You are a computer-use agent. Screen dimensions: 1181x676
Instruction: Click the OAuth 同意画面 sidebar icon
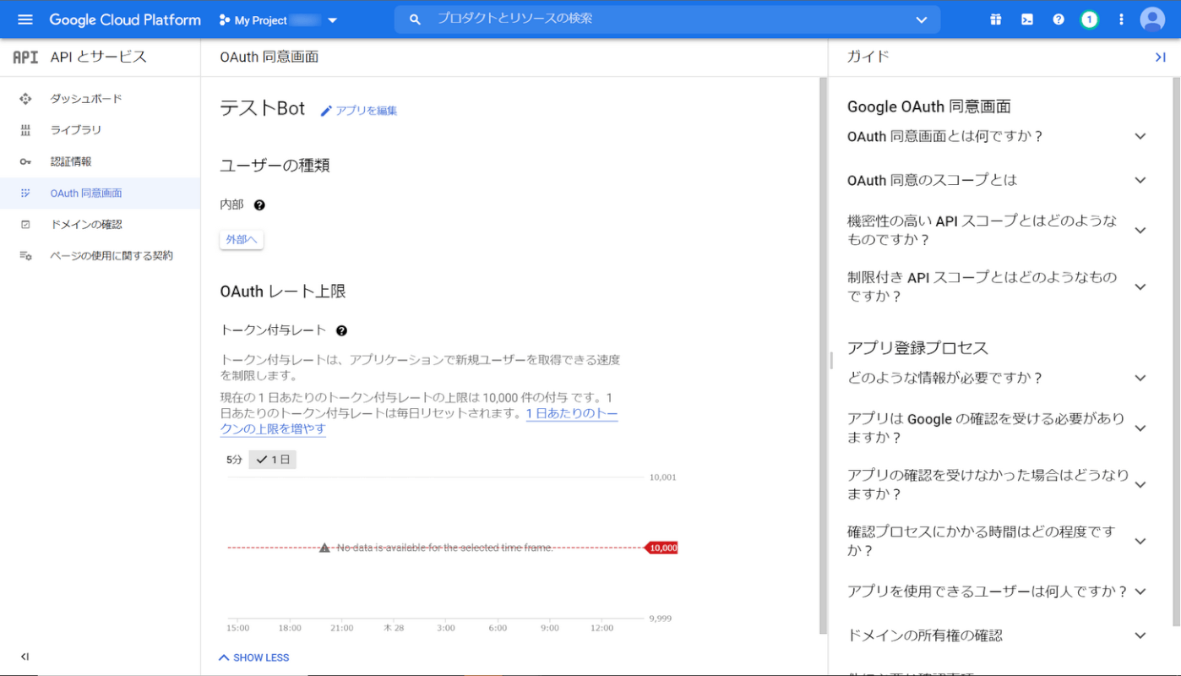(25, 193)
